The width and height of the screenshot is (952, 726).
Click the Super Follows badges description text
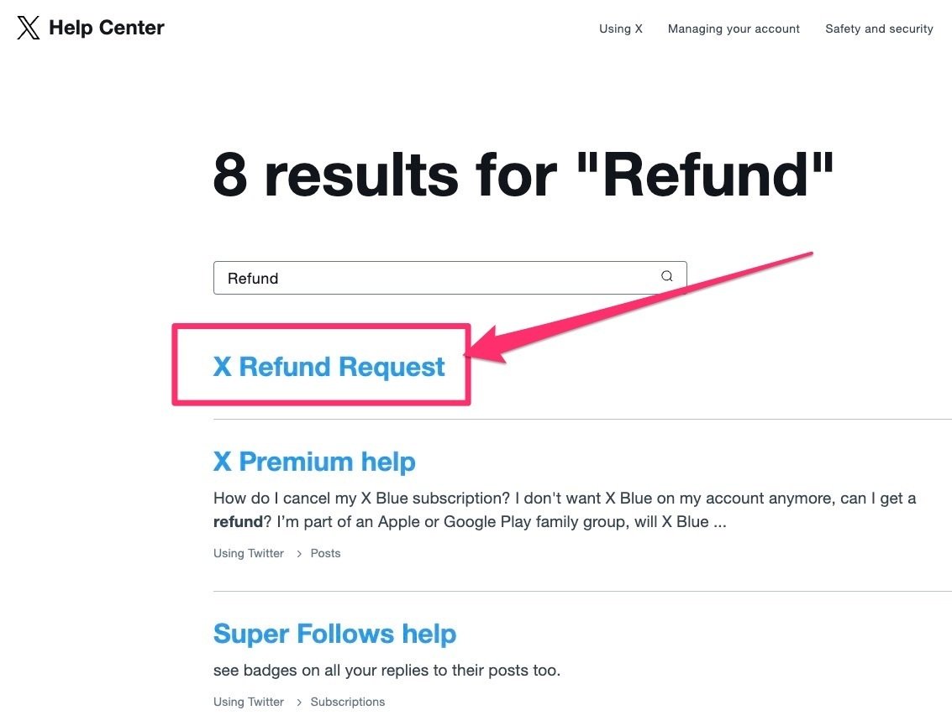[387, 671]
